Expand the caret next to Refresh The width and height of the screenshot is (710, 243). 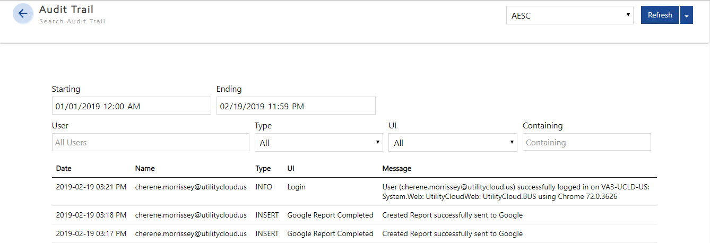(x=686, y=15)
